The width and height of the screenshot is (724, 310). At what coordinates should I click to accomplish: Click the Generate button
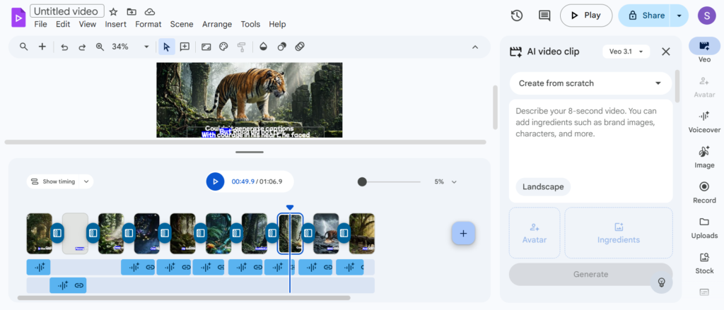coord(590,275)
